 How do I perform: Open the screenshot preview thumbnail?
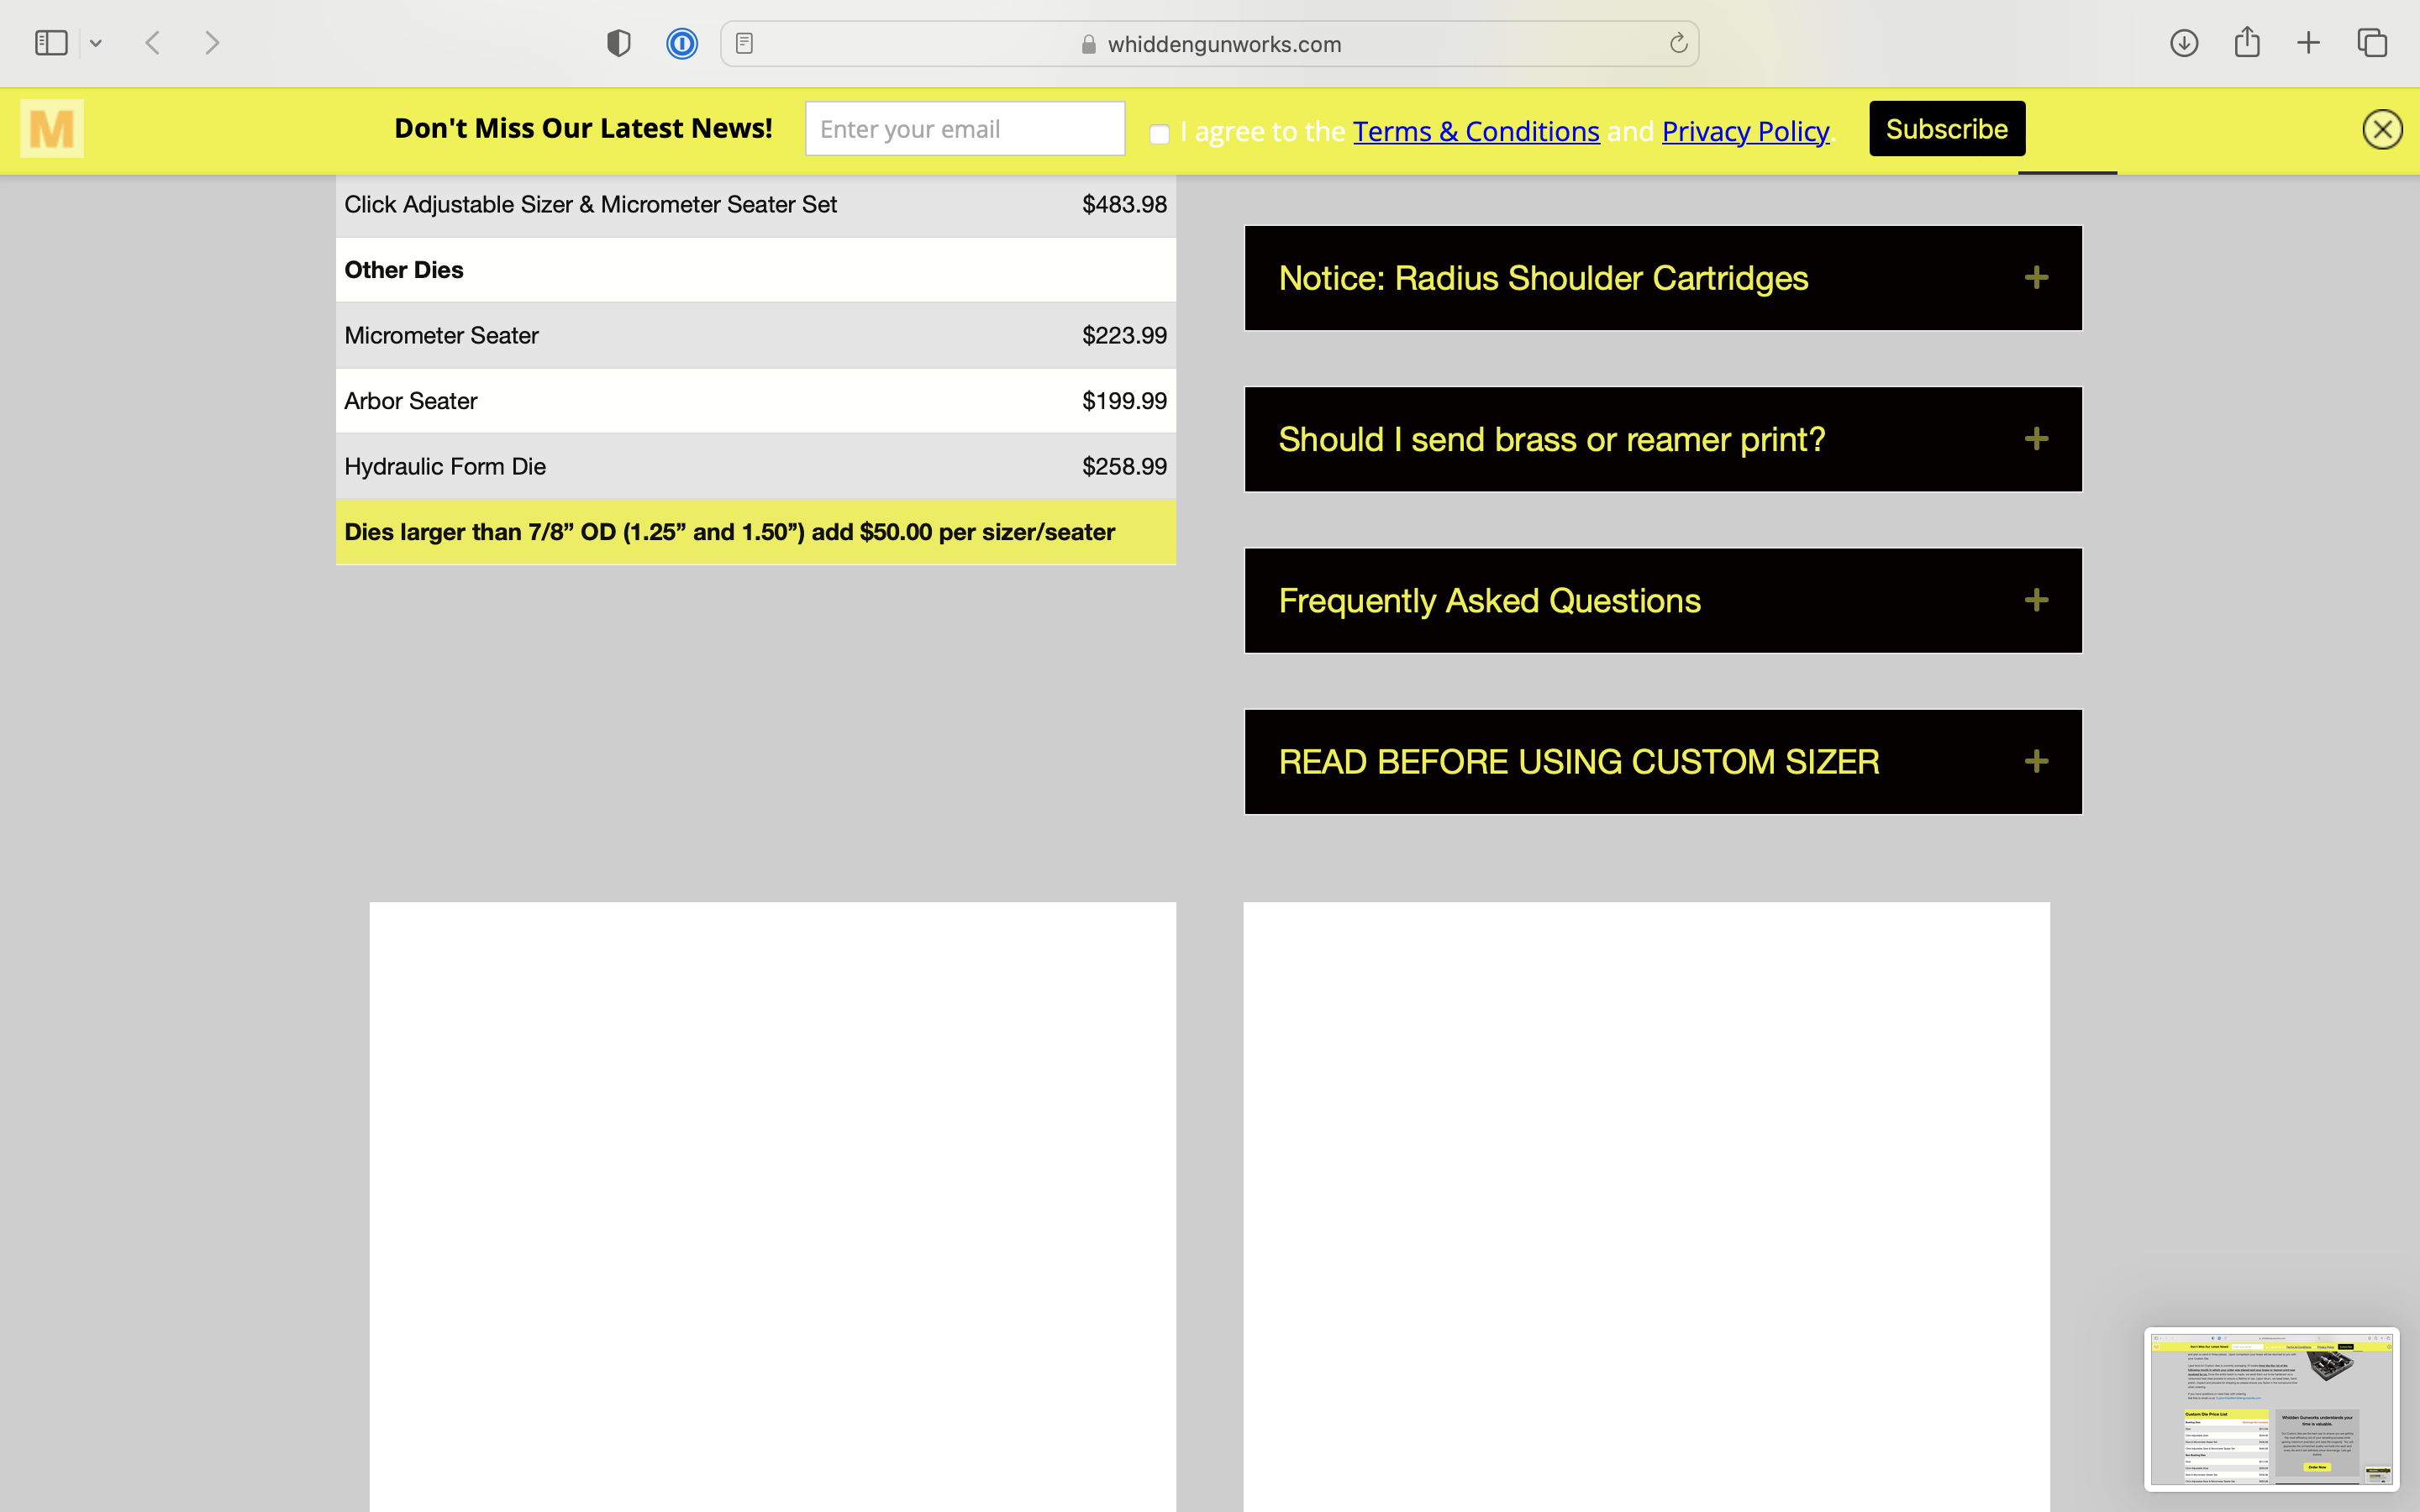[x=2271, y=1409]
